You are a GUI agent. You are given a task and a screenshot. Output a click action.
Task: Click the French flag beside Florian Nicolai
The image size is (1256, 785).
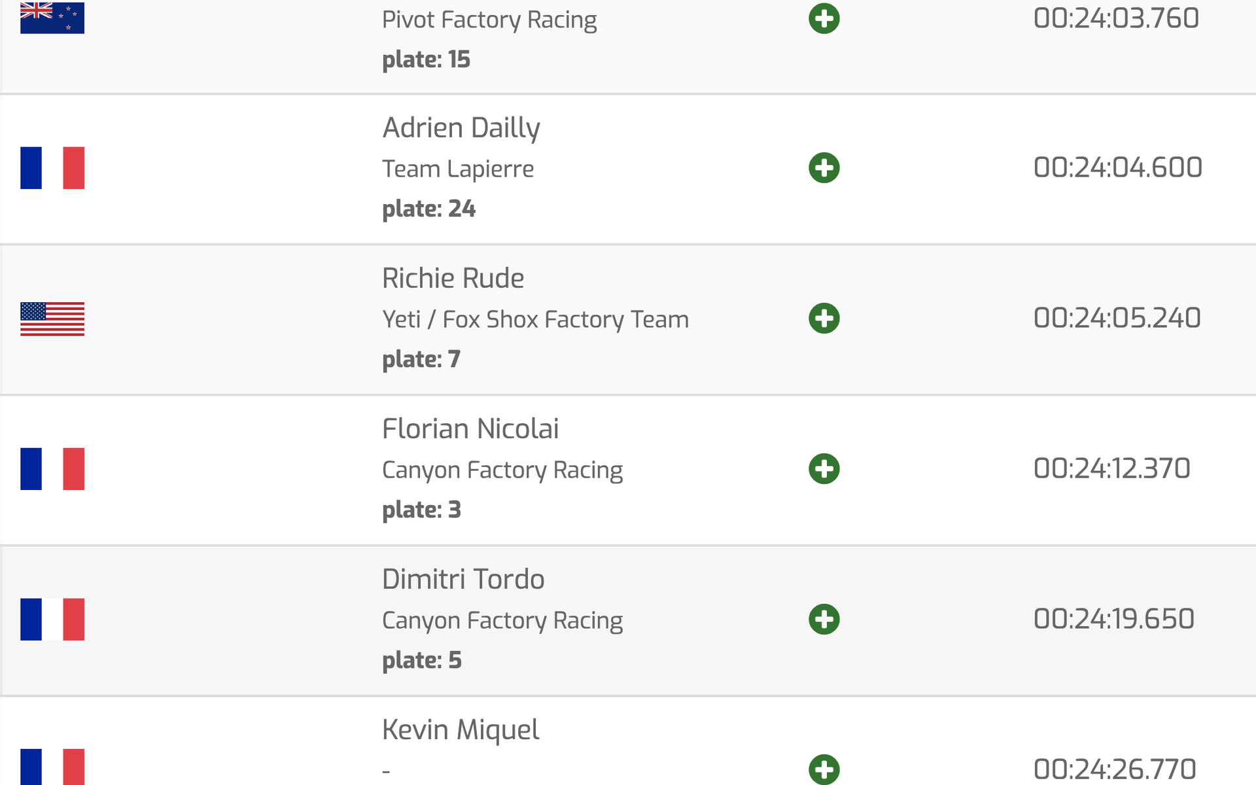pos(52,469)
